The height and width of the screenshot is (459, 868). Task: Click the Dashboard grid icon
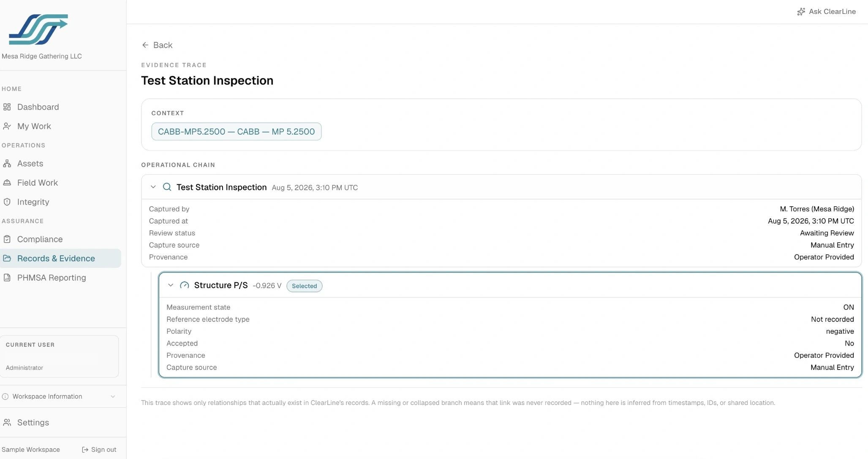[7, 107]
